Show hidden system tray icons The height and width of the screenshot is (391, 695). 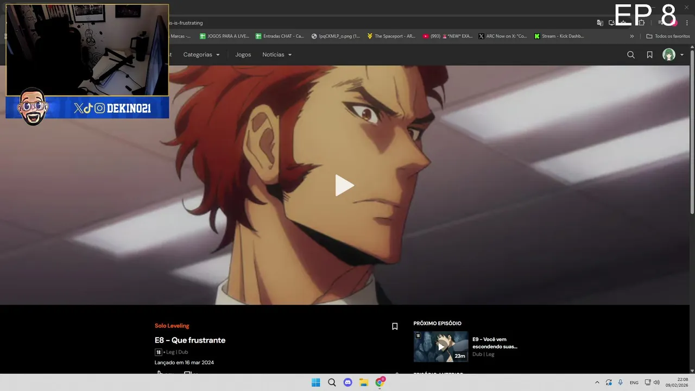coord(597,382)
